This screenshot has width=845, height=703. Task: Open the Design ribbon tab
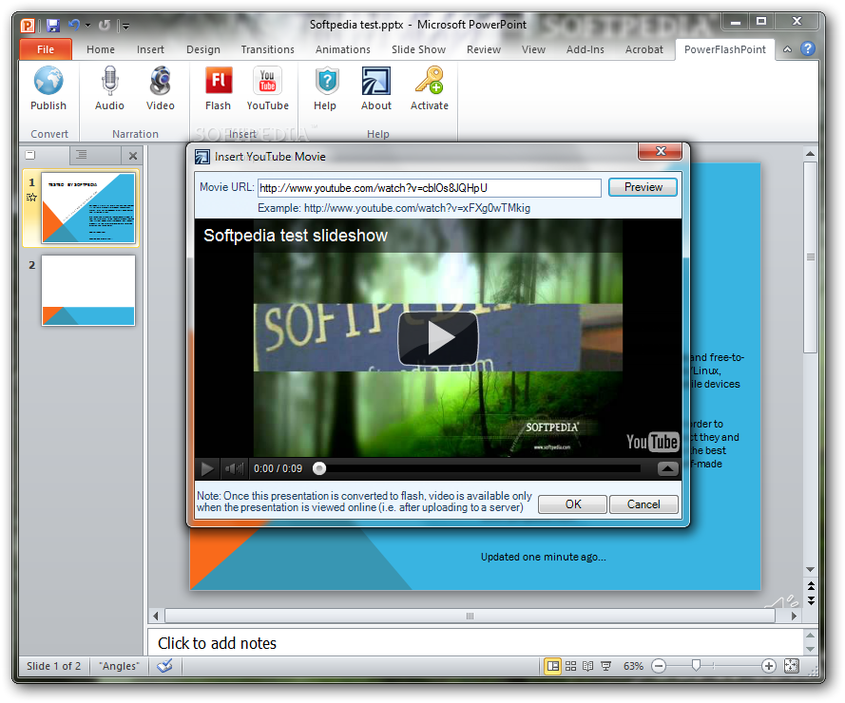pyautogui.click(x=203, y=49)
